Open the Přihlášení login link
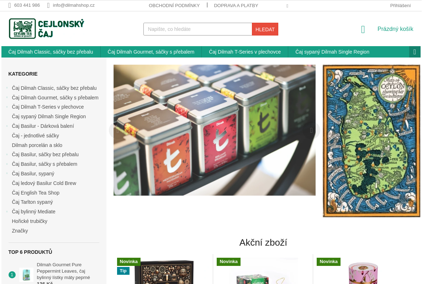Image resolution: width=427 pixels, height=284 pixels. click(x=400, y=5)
